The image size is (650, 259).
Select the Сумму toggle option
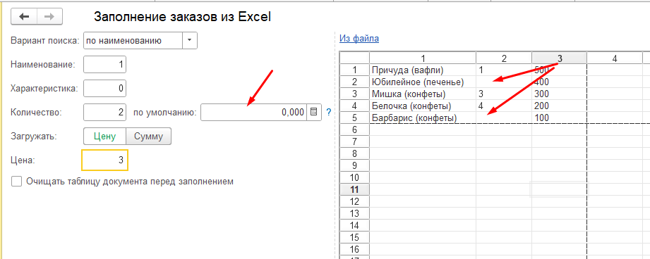[148, 136]
